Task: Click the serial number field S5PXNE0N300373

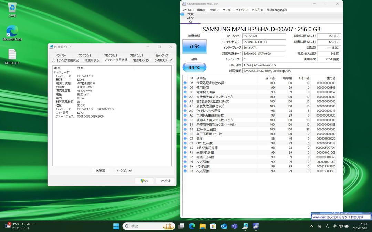Action: coord(264,42)
